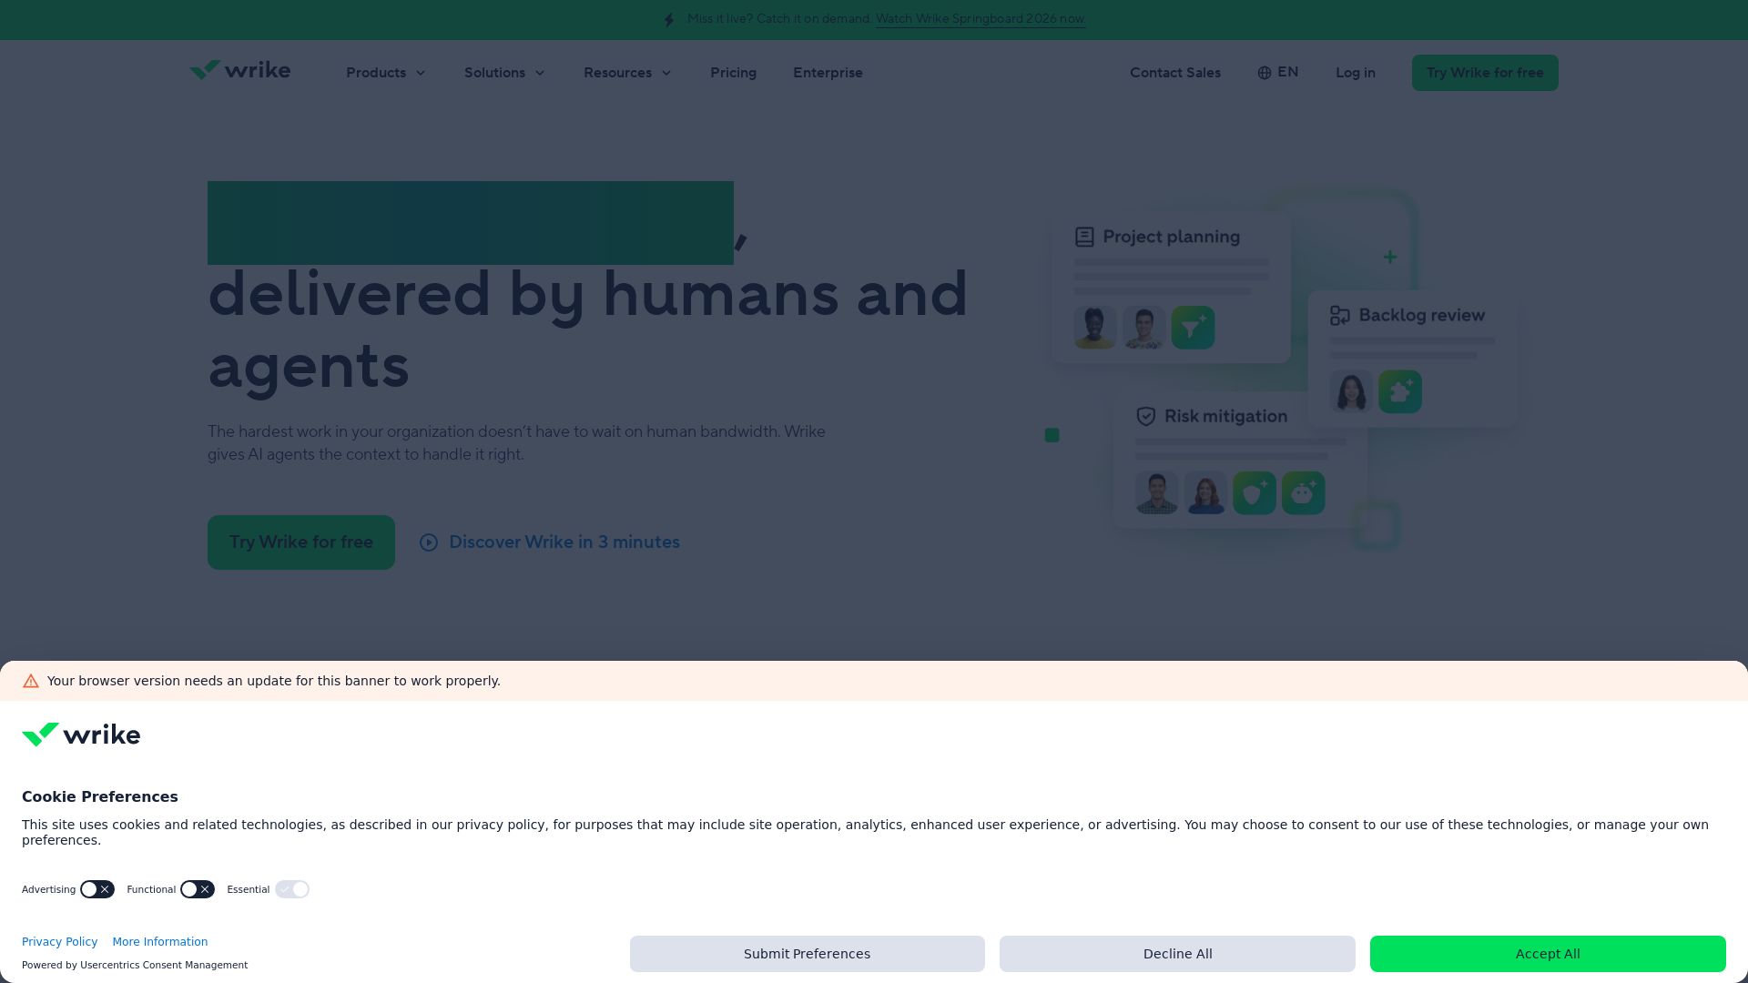Click the Backlog review card title
The image size is (1748, 983).
(x=1422, y=316)
